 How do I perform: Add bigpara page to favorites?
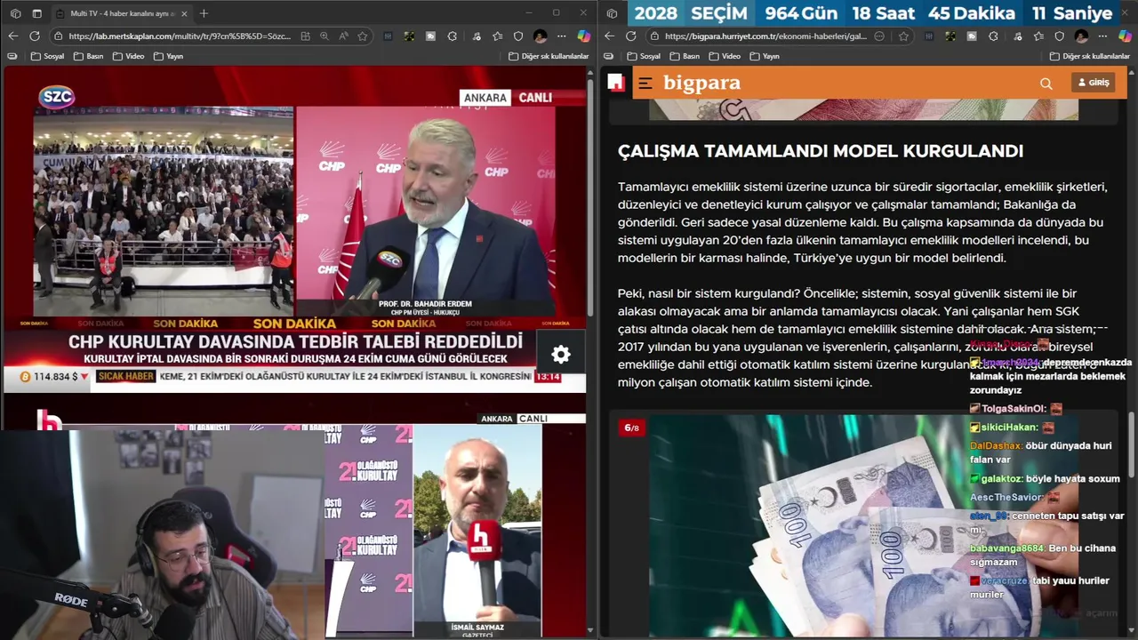tap(903, 36)
